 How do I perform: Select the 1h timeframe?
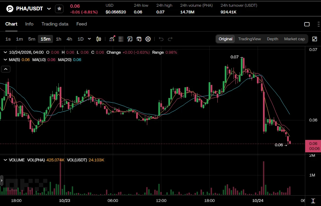[59, 39]
